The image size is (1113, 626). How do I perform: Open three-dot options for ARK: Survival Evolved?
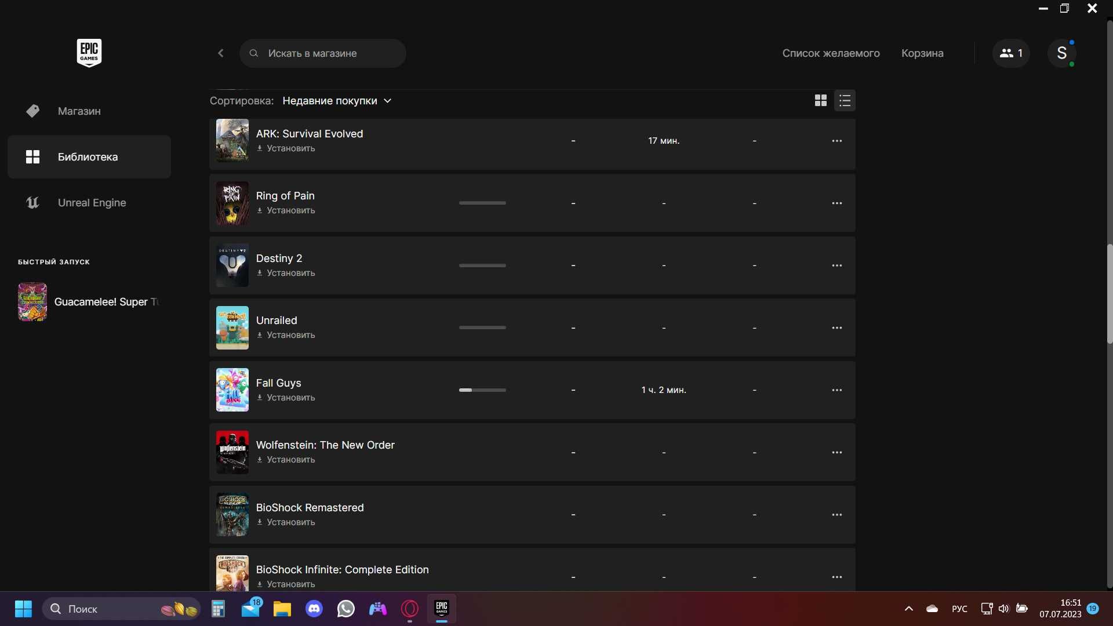coord(837,141)
